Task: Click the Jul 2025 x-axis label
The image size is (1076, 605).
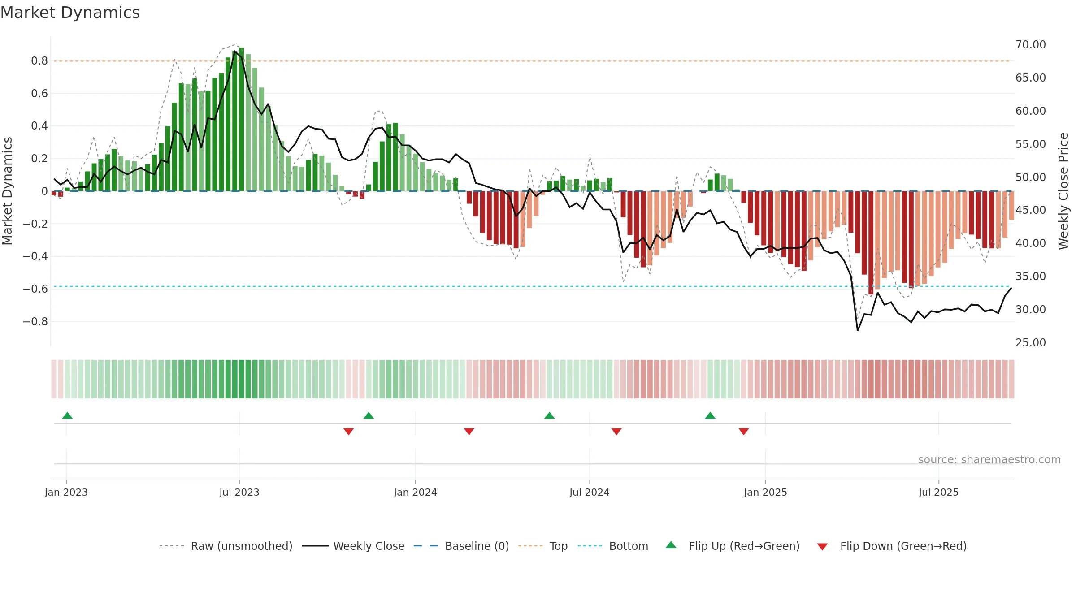Action: click(939, 492)
